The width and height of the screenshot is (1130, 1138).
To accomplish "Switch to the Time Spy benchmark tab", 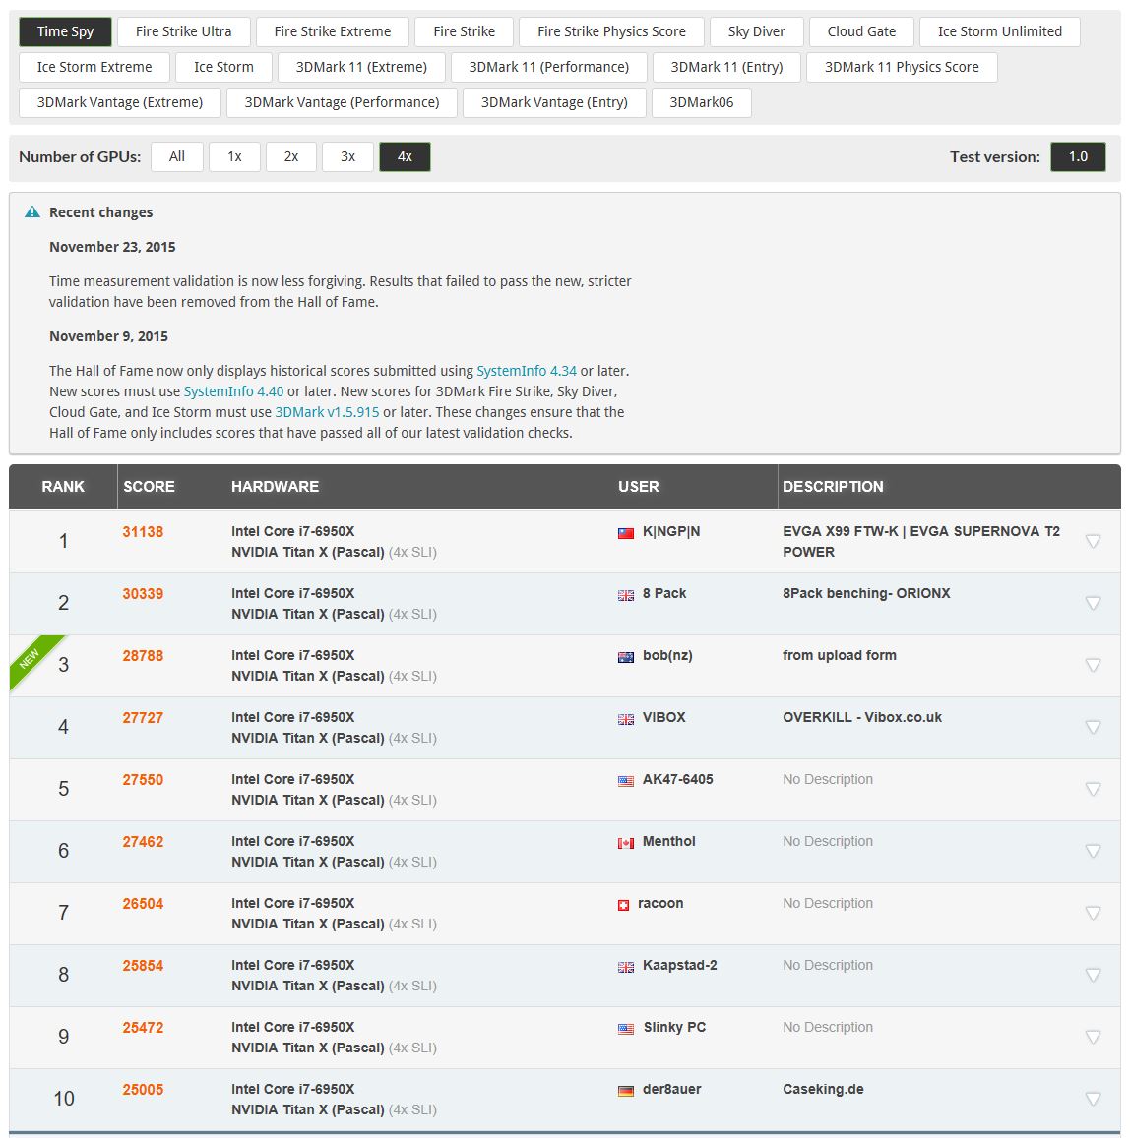I will tap(65, 31).
